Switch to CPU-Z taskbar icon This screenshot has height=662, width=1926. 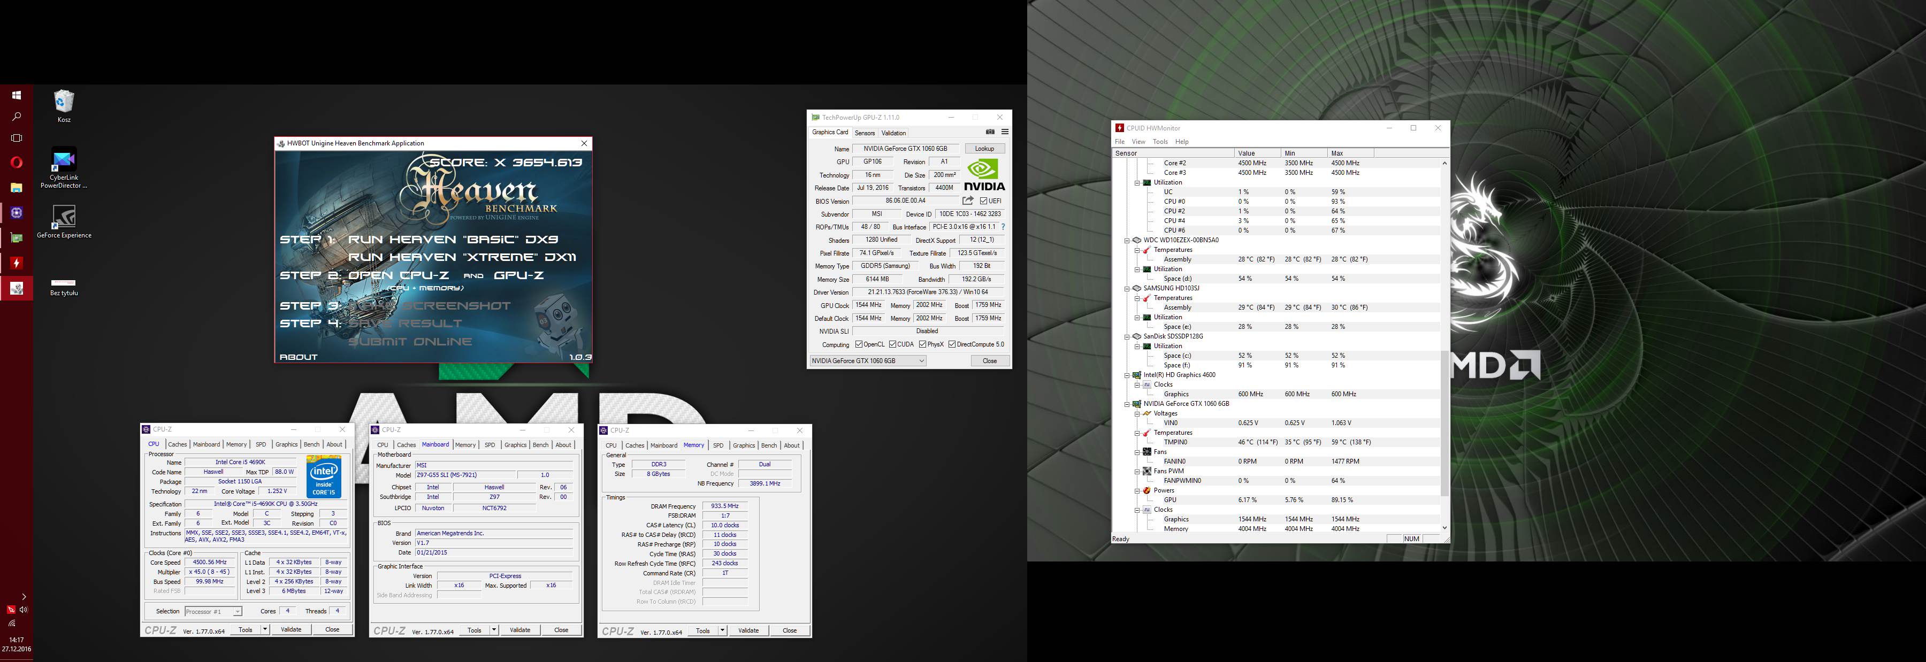coord(17,213)
